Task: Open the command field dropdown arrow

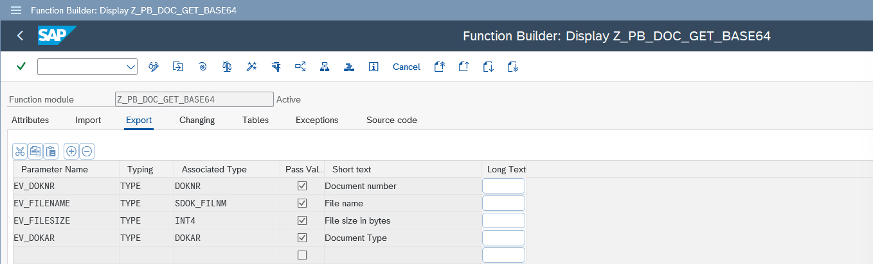Action: click(131, 67)
